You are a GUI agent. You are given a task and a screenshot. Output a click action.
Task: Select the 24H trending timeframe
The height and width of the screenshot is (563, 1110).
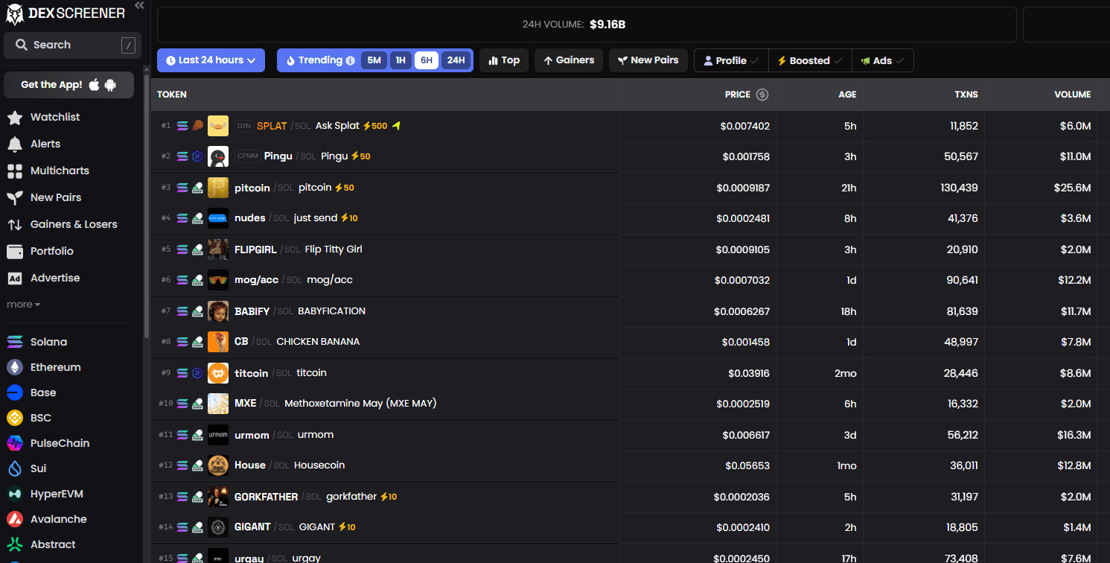point(456,60)
